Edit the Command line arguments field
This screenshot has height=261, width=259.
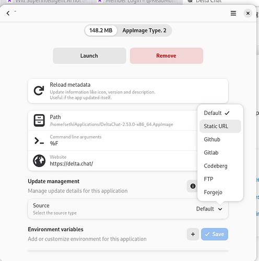[112, 140]
